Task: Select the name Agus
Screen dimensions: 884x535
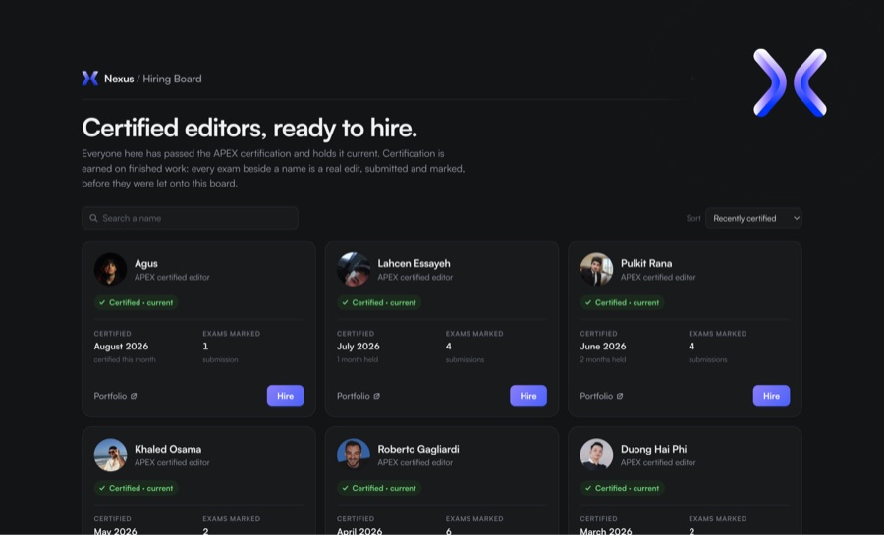Action: [x=146, y=263]
